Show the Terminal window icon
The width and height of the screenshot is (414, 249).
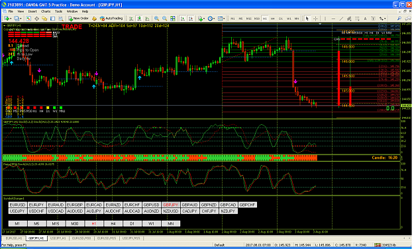(x=53, y=18)
